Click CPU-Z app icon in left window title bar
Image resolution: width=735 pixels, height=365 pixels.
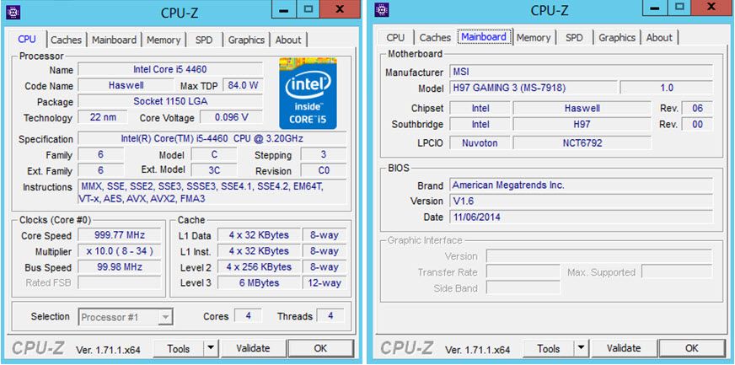tap(13, 12)
